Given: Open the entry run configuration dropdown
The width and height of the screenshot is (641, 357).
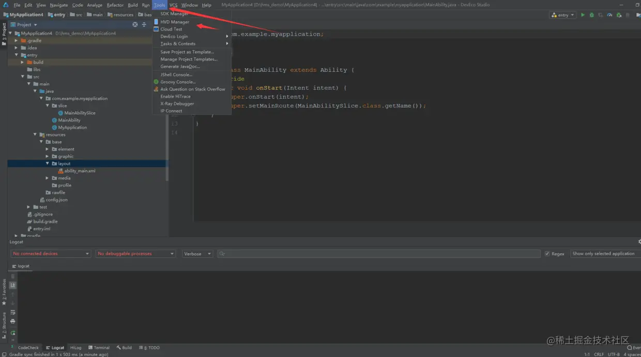Looking at the screenshot, I should (562, 15).
